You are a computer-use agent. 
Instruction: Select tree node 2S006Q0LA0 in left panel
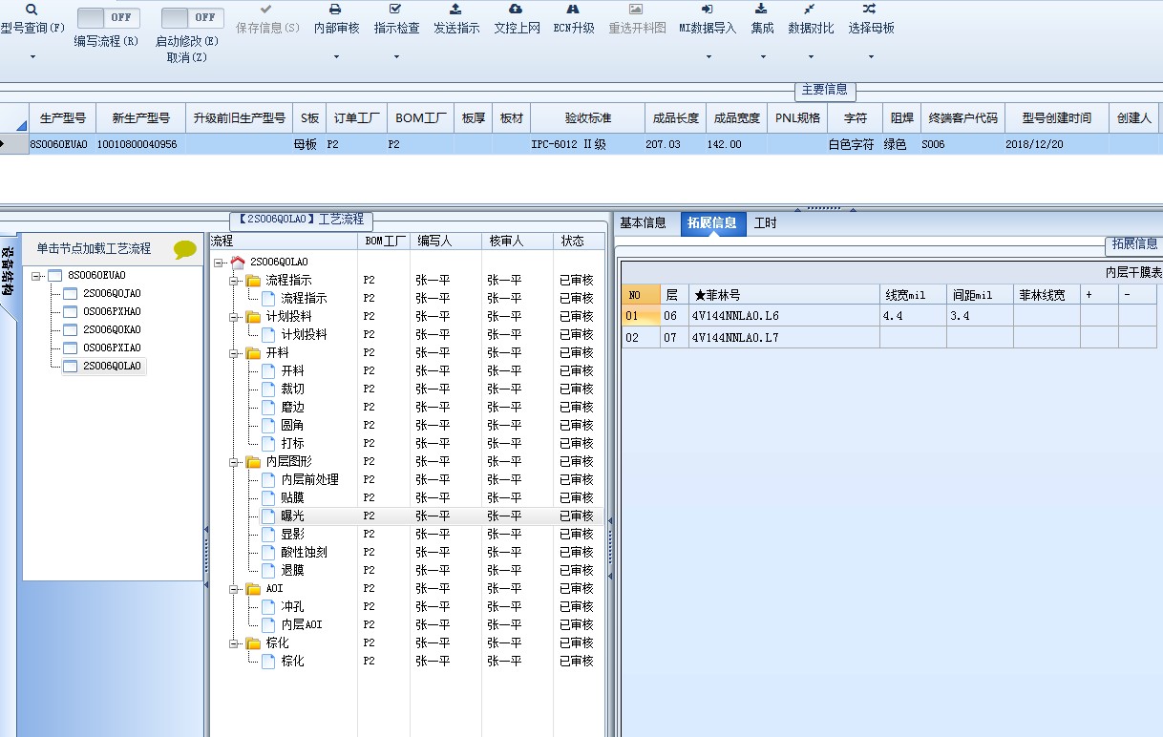point(112,366)
